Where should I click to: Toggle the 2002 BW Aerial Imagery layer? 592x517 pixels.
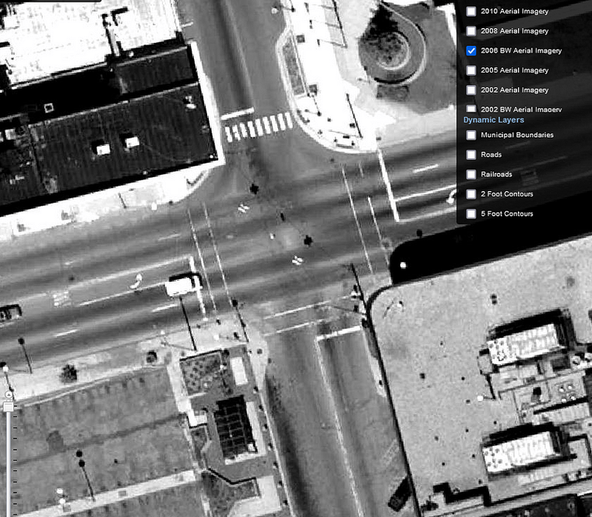point(471,109)
